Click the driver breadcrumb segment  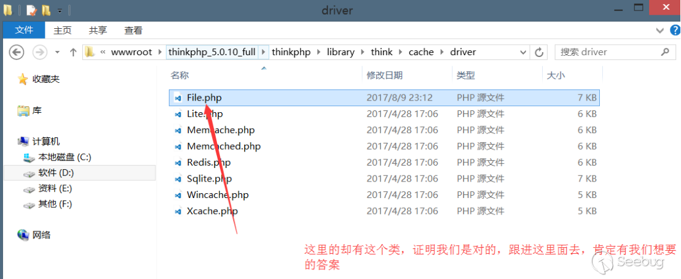463,52
